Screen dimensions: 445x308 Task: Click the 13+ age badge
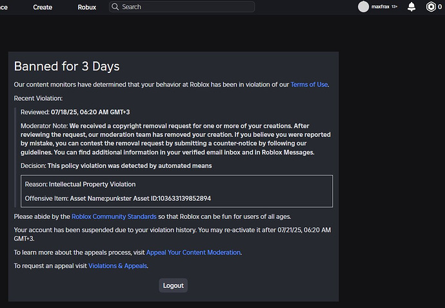click(x=395, y=6)
